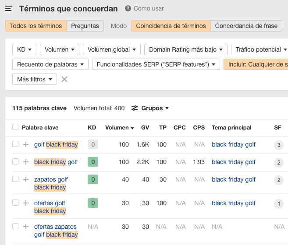Open Domain Rating más bajo dropdown
Viewport: 288px width, 245px height.
186,49
